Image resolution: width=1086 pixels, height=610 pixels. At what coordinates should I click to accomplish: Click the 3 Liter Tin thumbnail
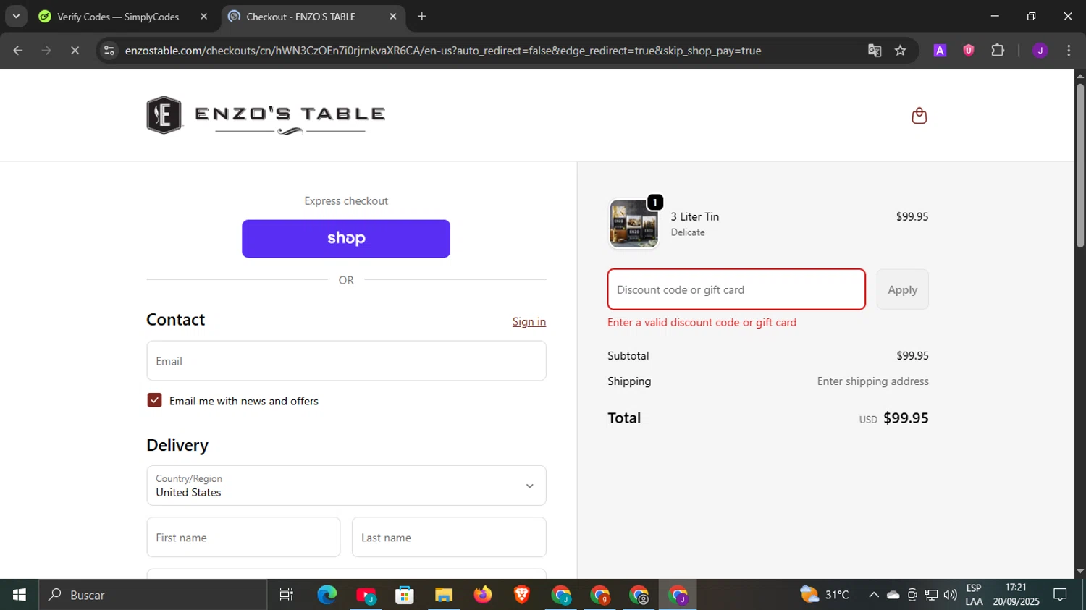(x=633, y=224)
